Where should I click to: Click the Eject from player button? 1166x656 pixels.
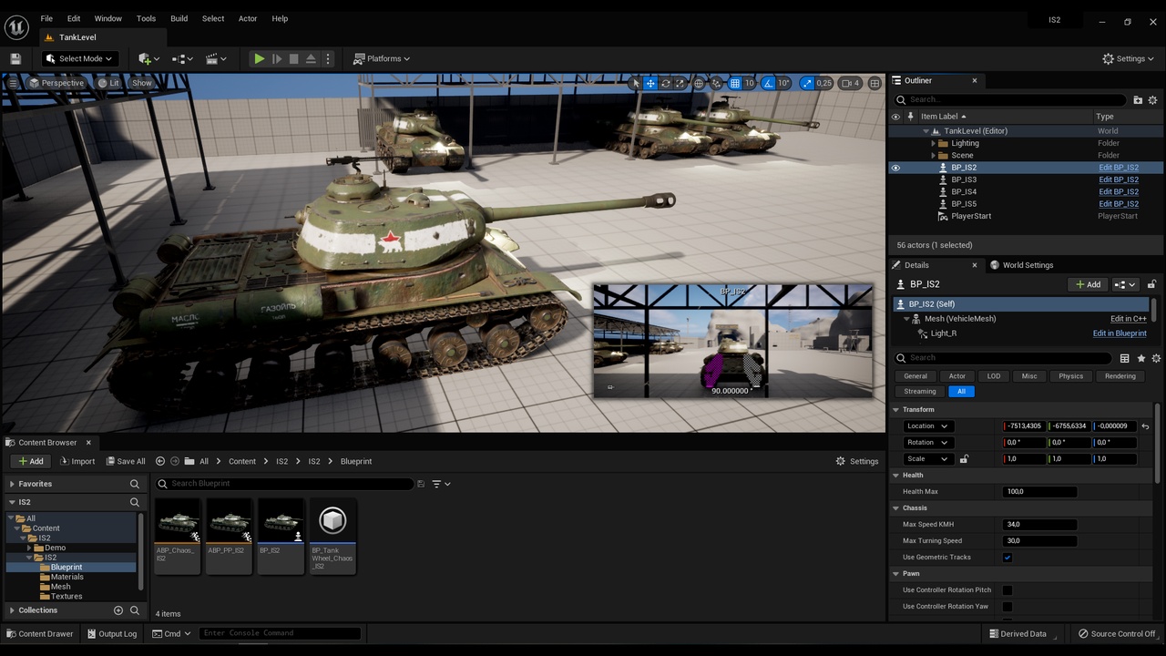point(311,58)
